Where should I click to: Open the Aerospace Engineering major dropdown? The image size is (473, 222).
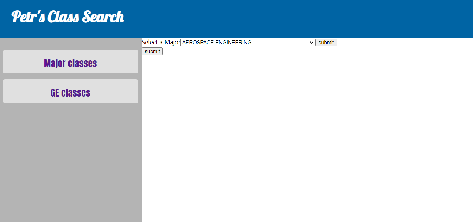pyautogui.click(x=248, y=43)
